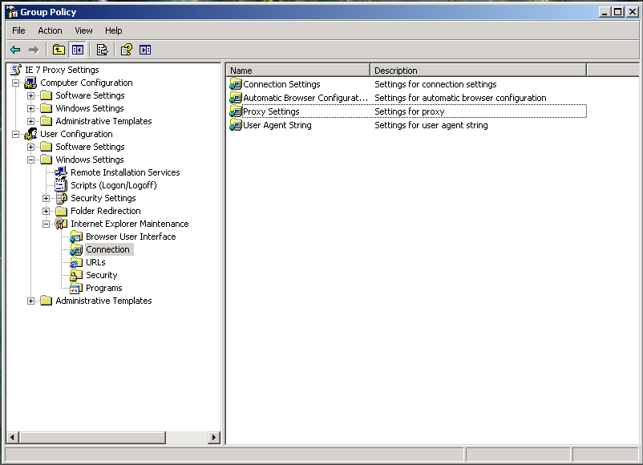Go back using the Back arrow
The image size is (643, 465).
(15, 50)
